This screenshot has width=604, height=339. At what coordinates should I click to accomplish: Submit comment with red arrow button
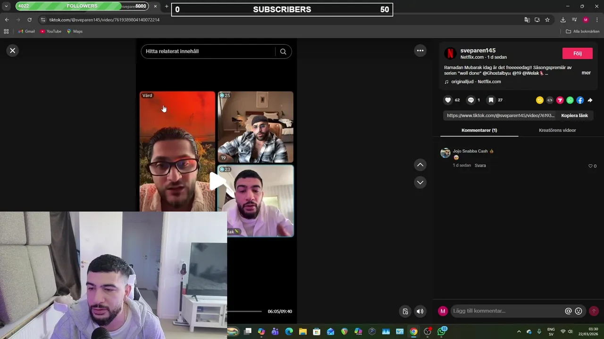click(594, 311)
